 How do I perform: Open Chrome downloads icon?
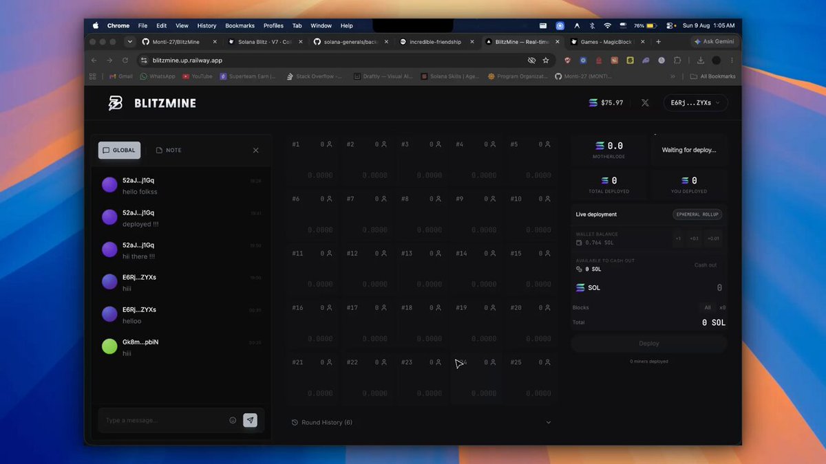point(701,60)
